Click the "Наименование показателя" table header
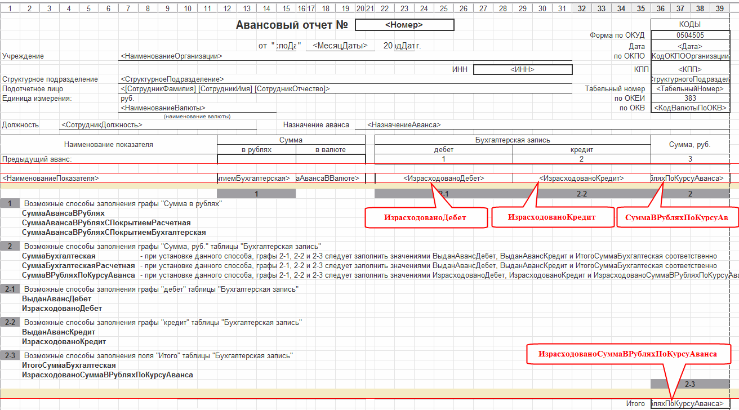Screen dimensions: 739x410 pos(109,145)
